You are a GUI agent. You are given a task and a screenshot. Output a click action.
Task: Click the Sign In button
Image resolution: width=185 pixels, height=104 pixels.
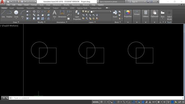click(133, 2)
